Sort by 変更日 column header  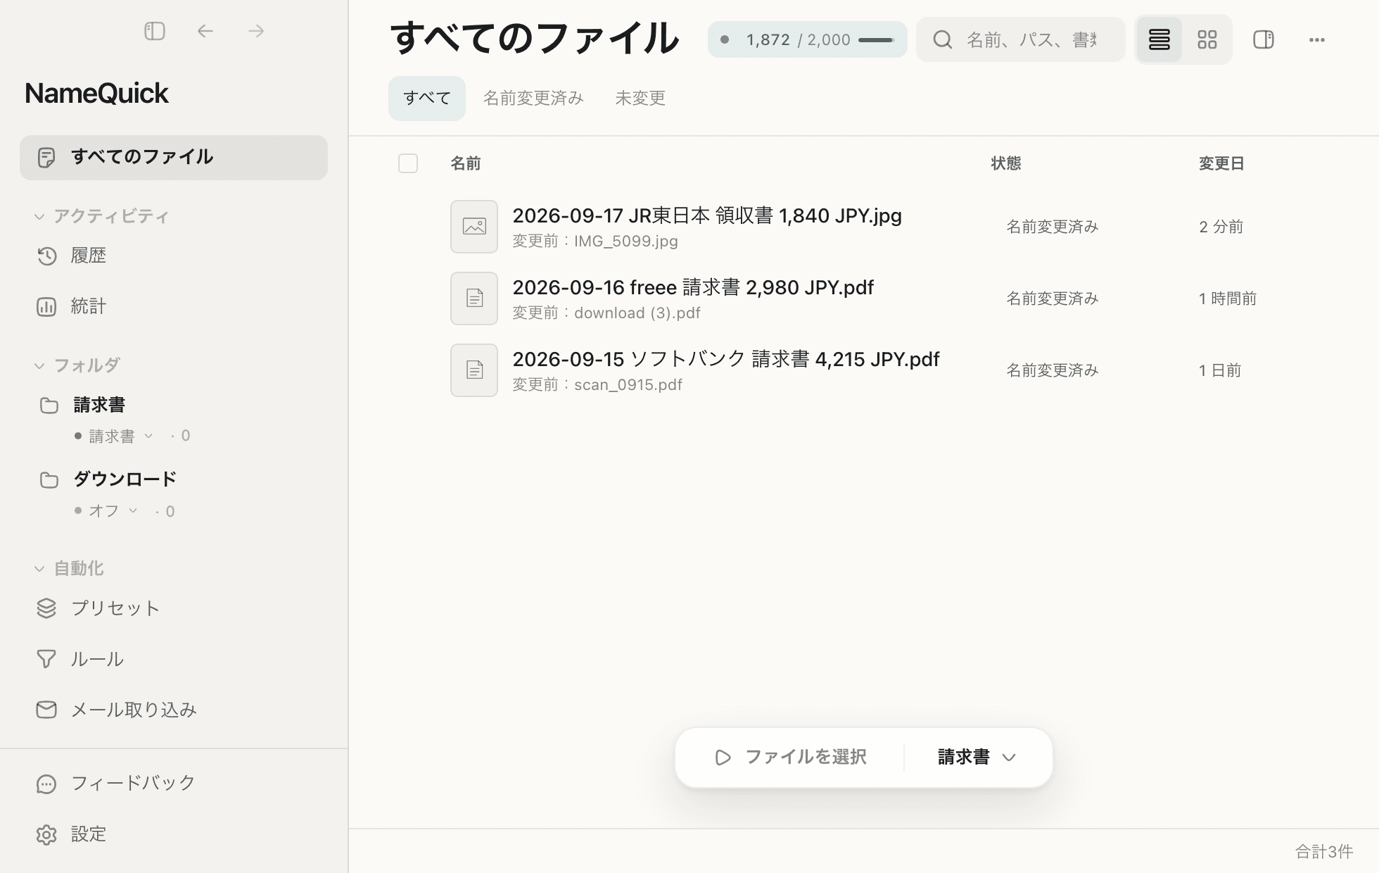[x=1221, y=163]
